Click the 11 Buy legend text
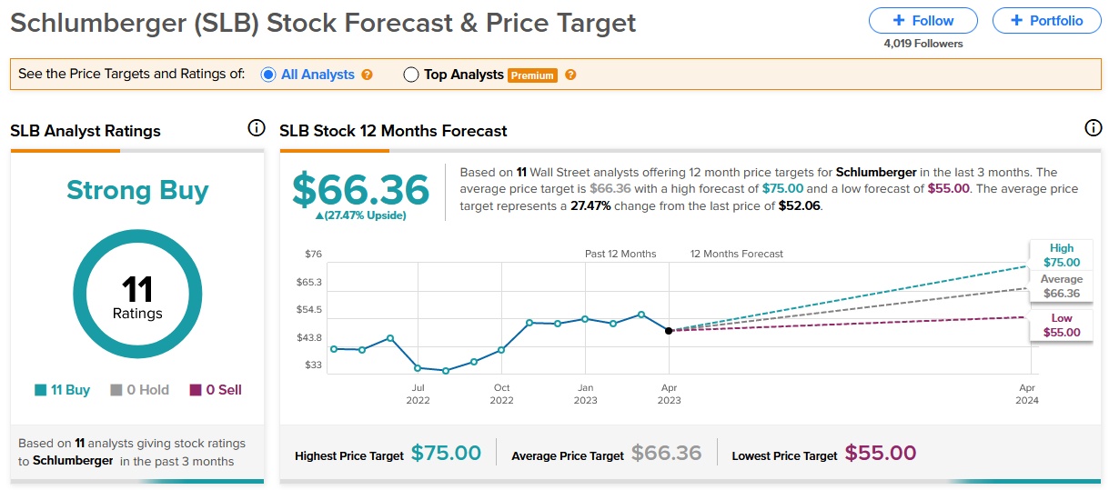The height and width of the screenshot is (490, 1109). point(70,390)
